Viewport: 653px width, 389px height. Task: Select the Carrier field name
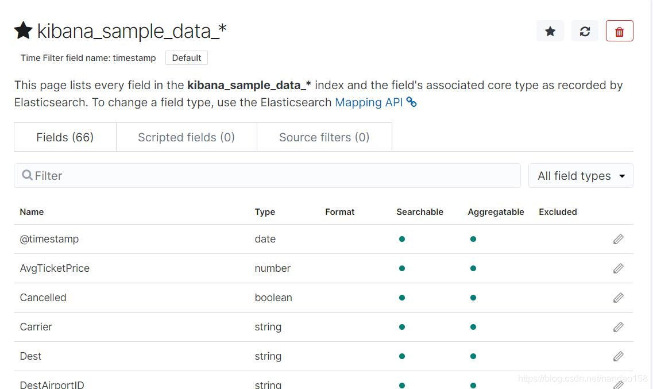36,327
